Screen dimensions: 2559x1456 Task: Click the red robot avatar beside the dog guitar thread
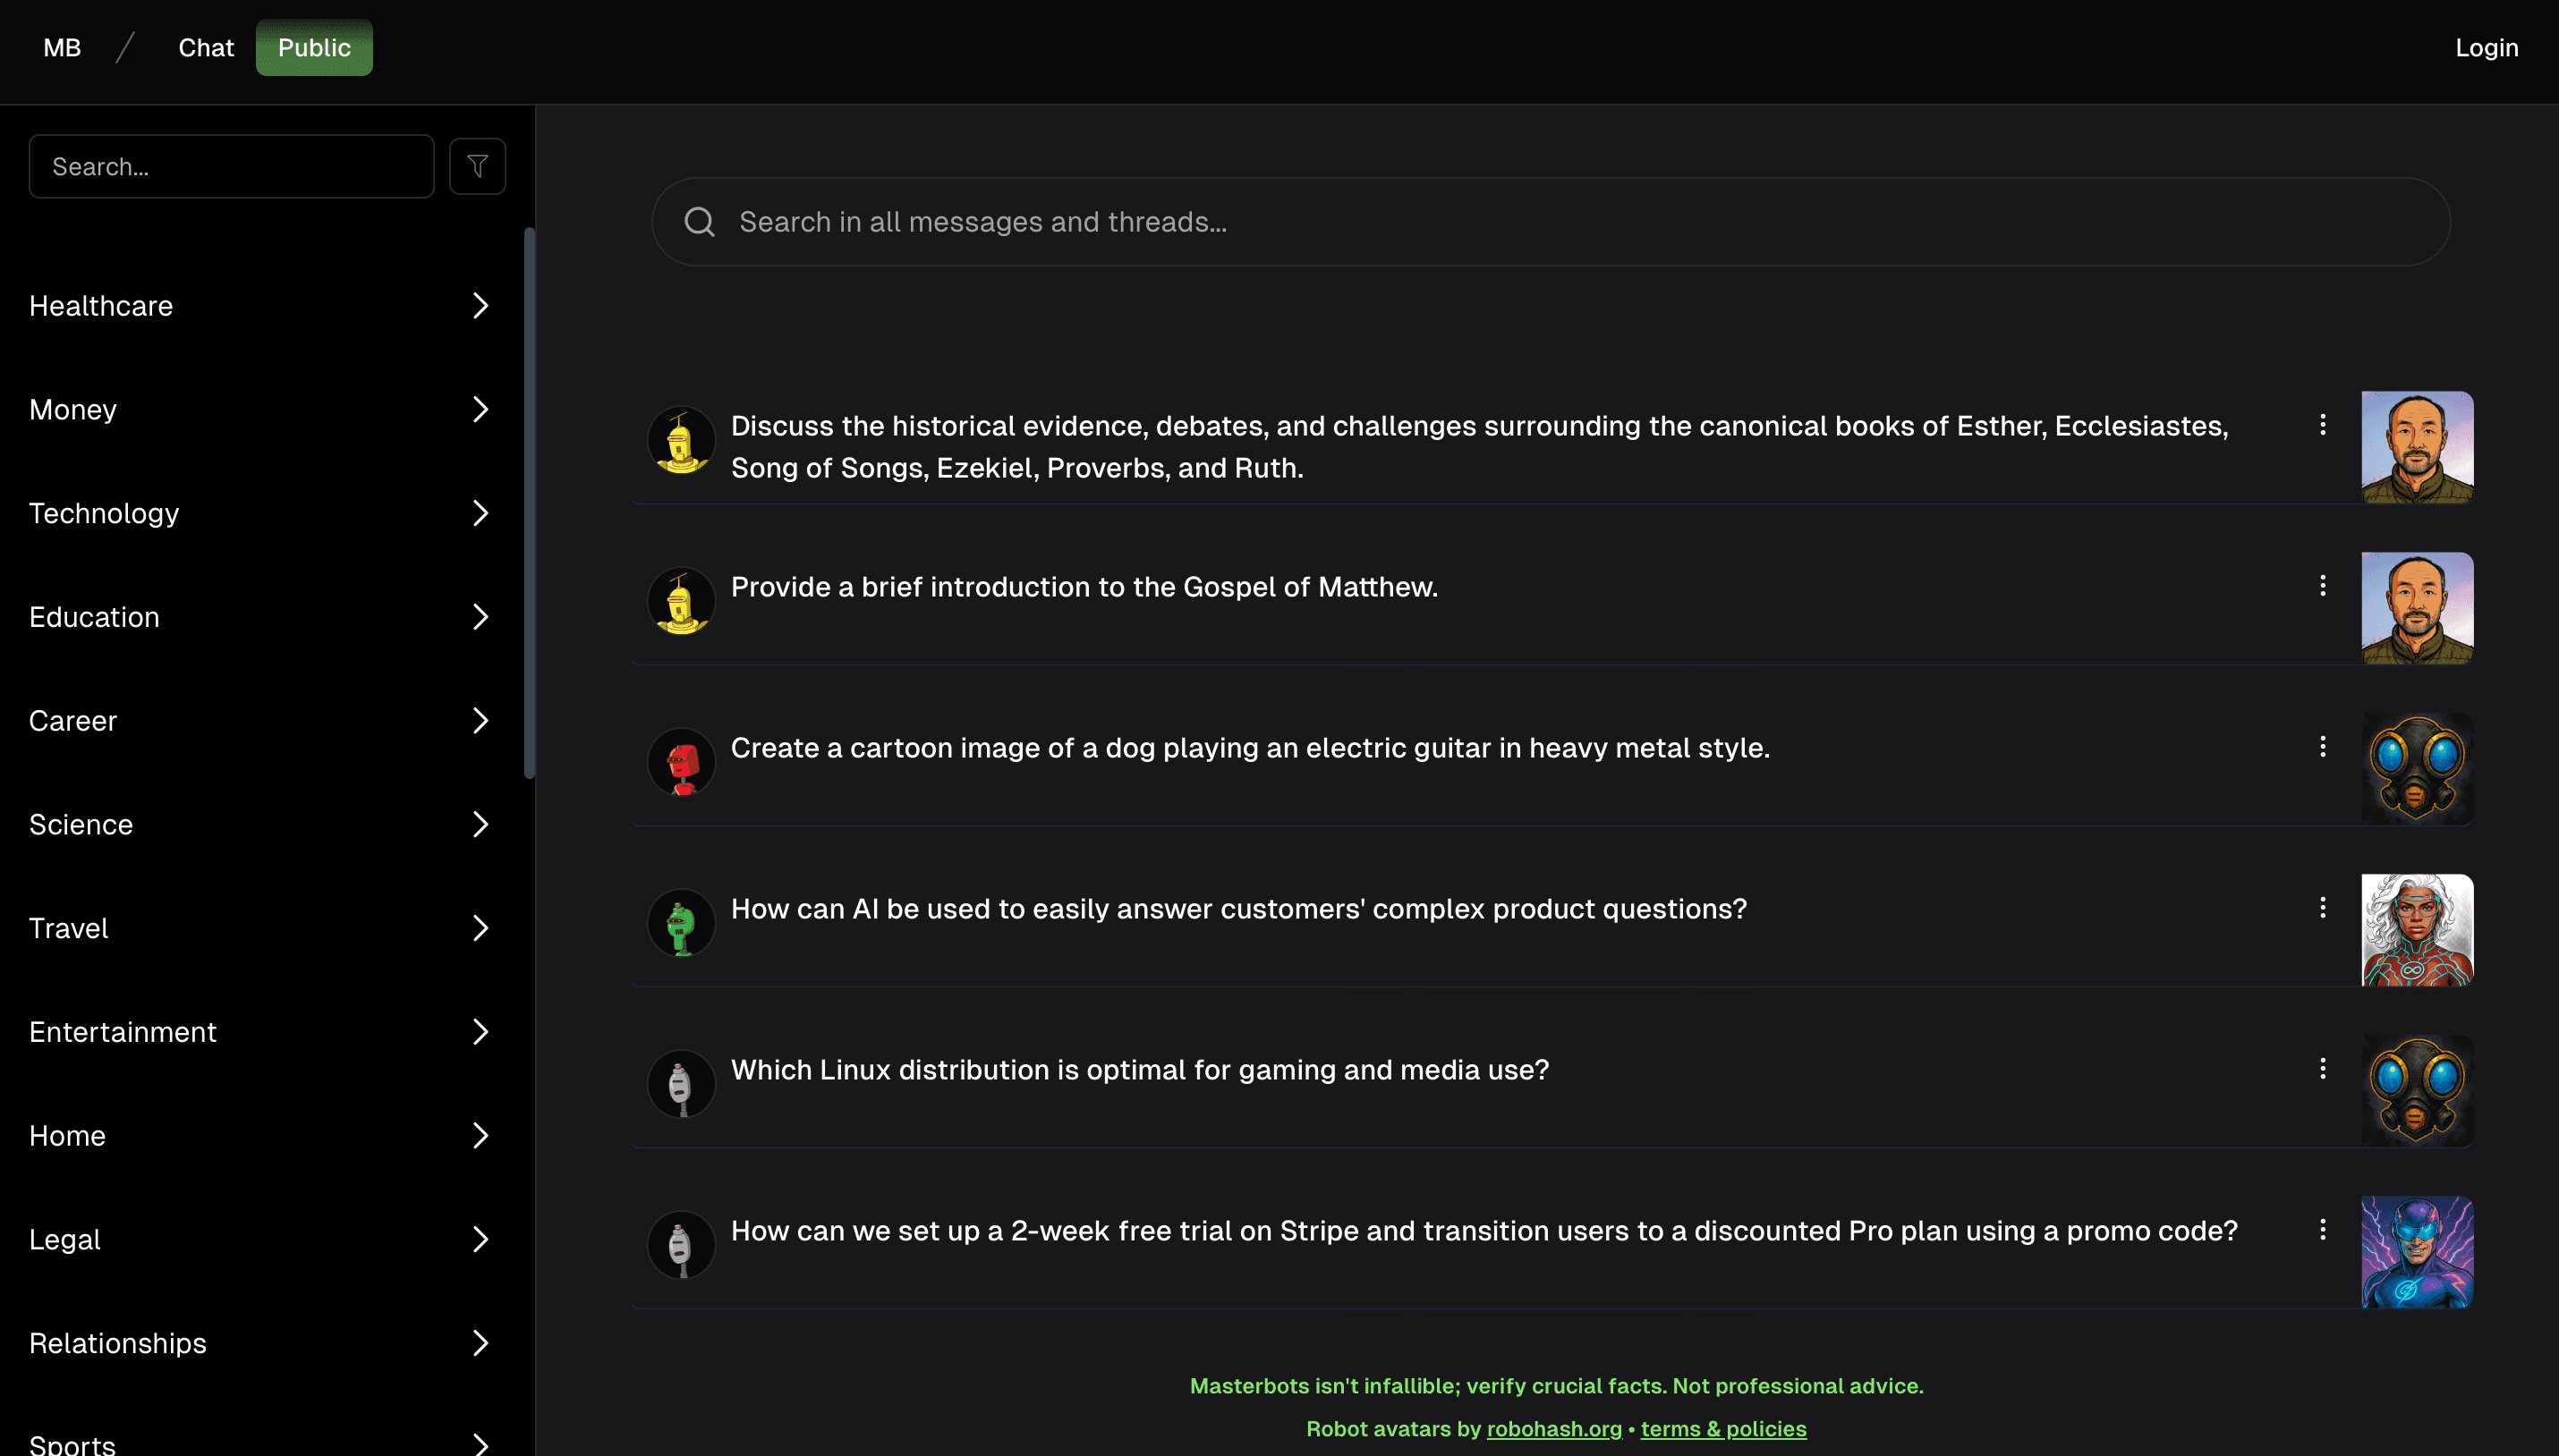(x=681, y=763)
